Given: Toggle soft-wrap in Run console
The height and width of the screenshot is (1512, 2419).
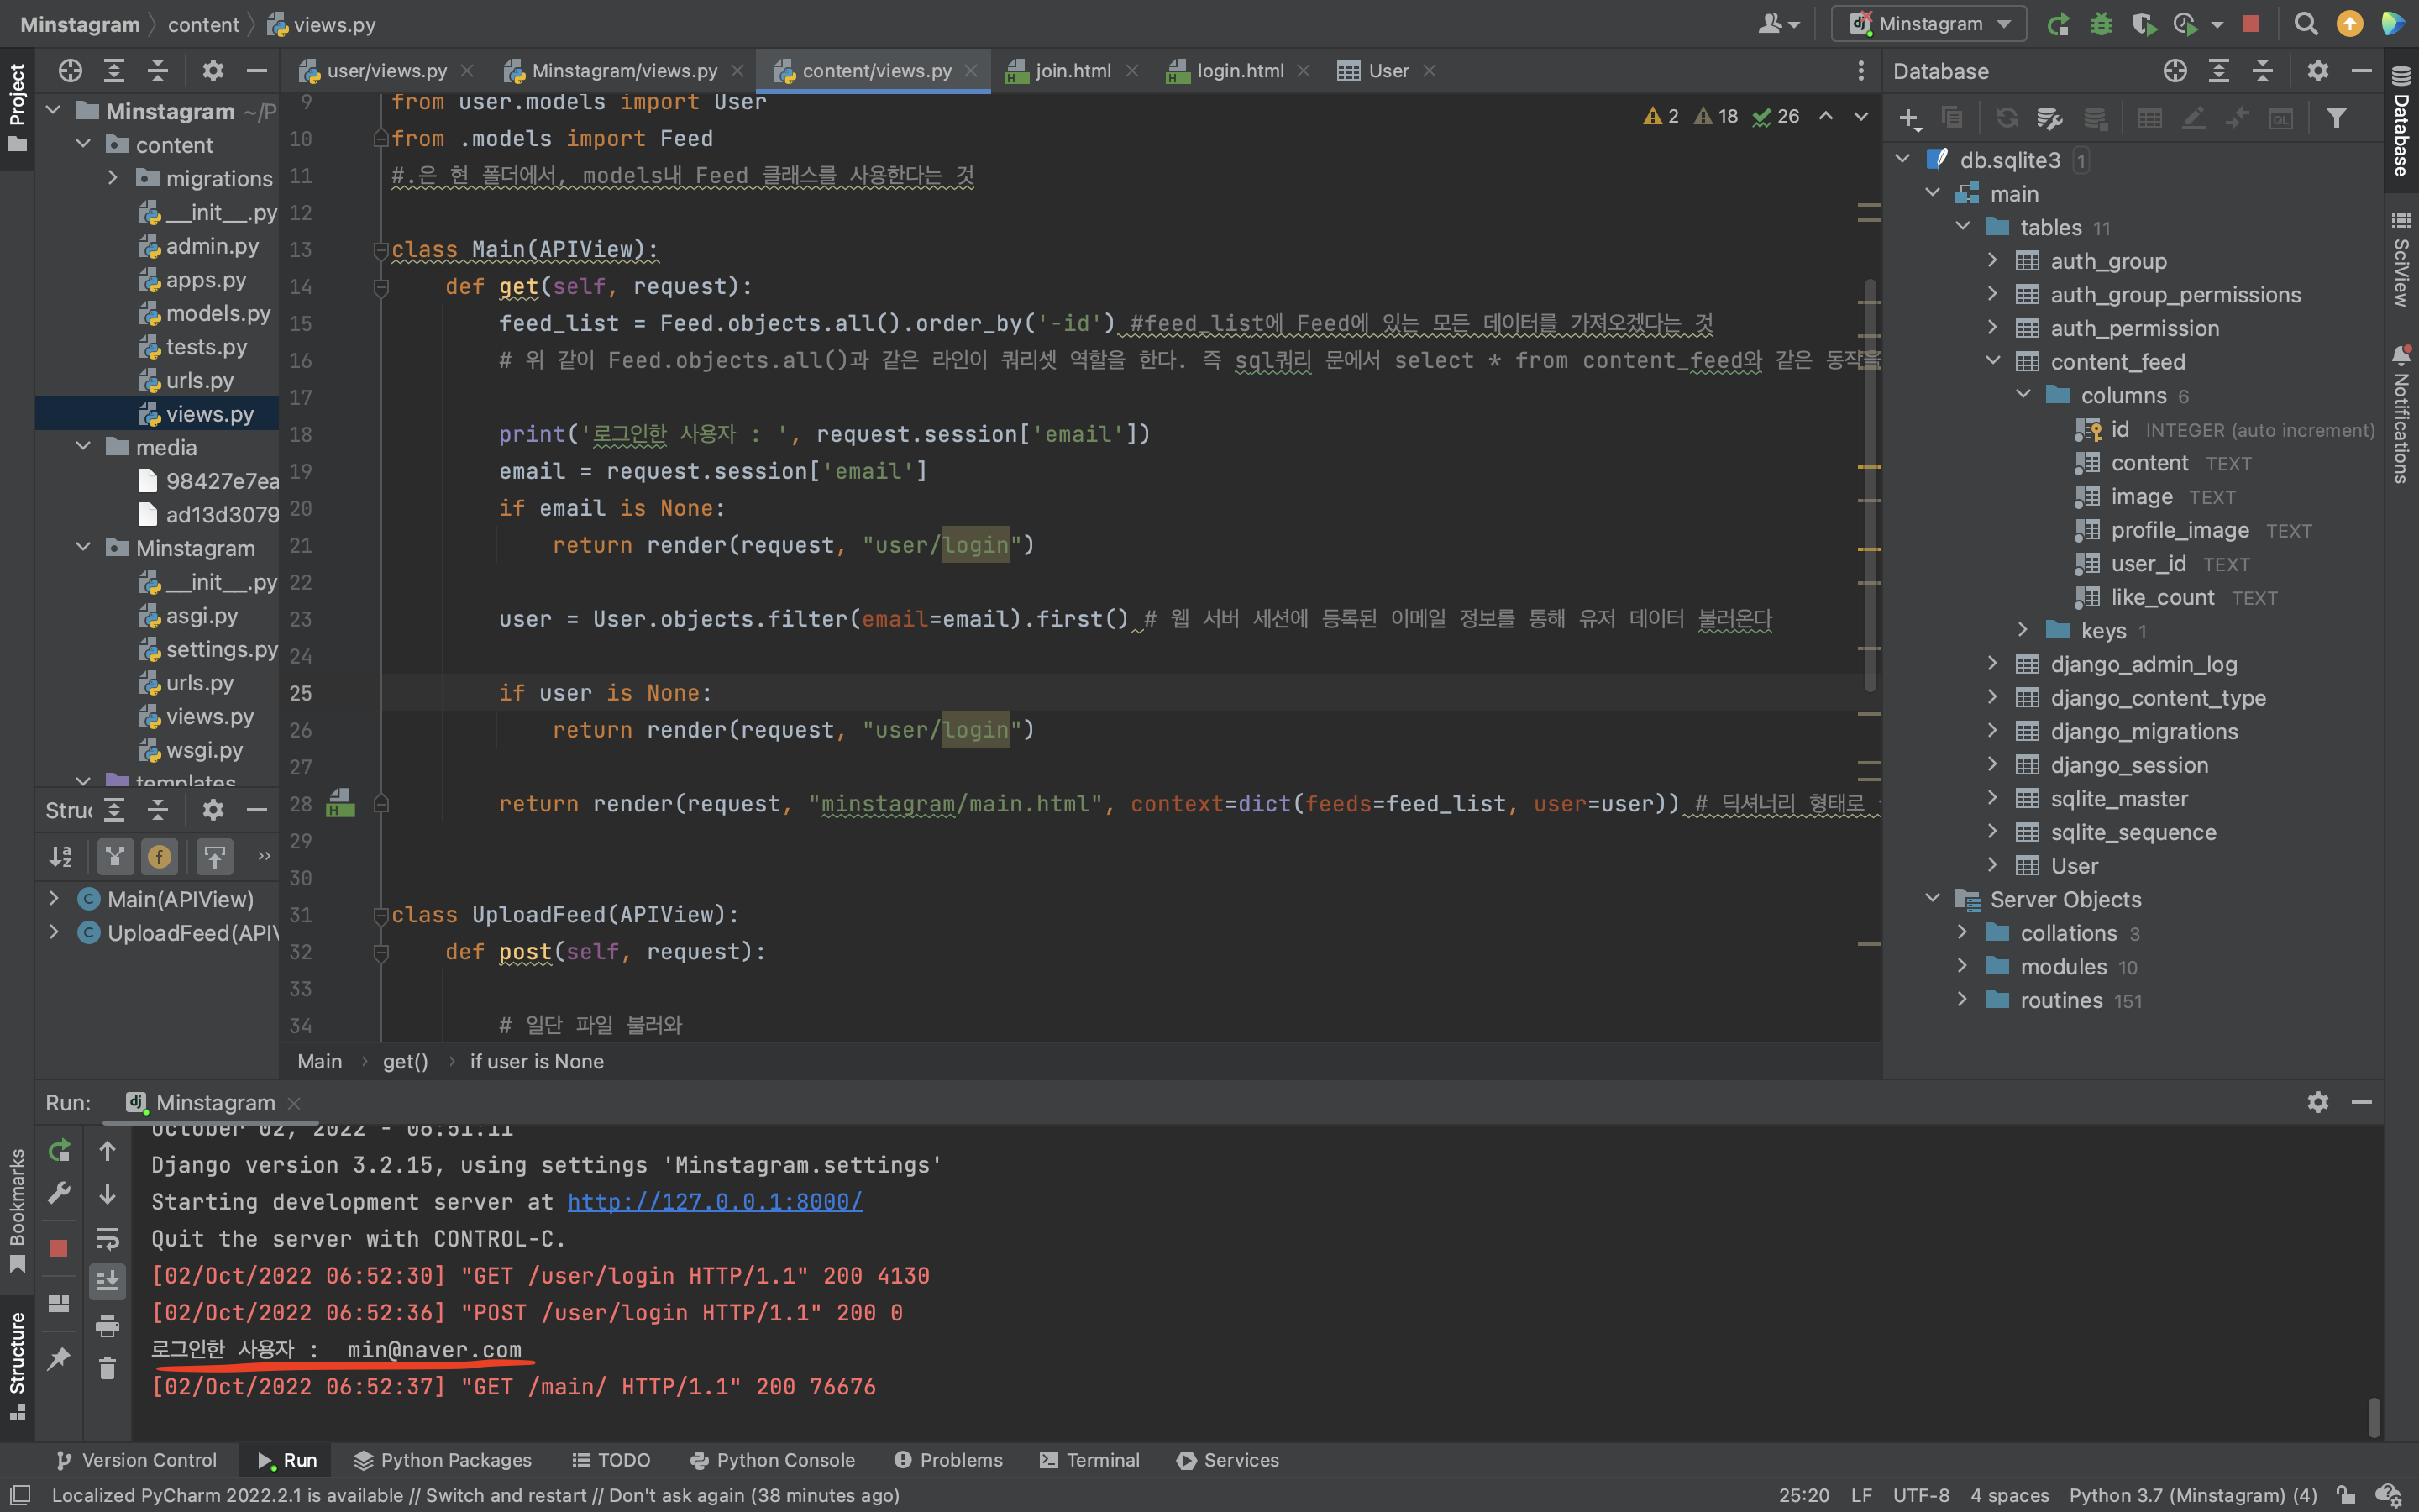Looking at the screenshot, I should tap(107, 1238).
